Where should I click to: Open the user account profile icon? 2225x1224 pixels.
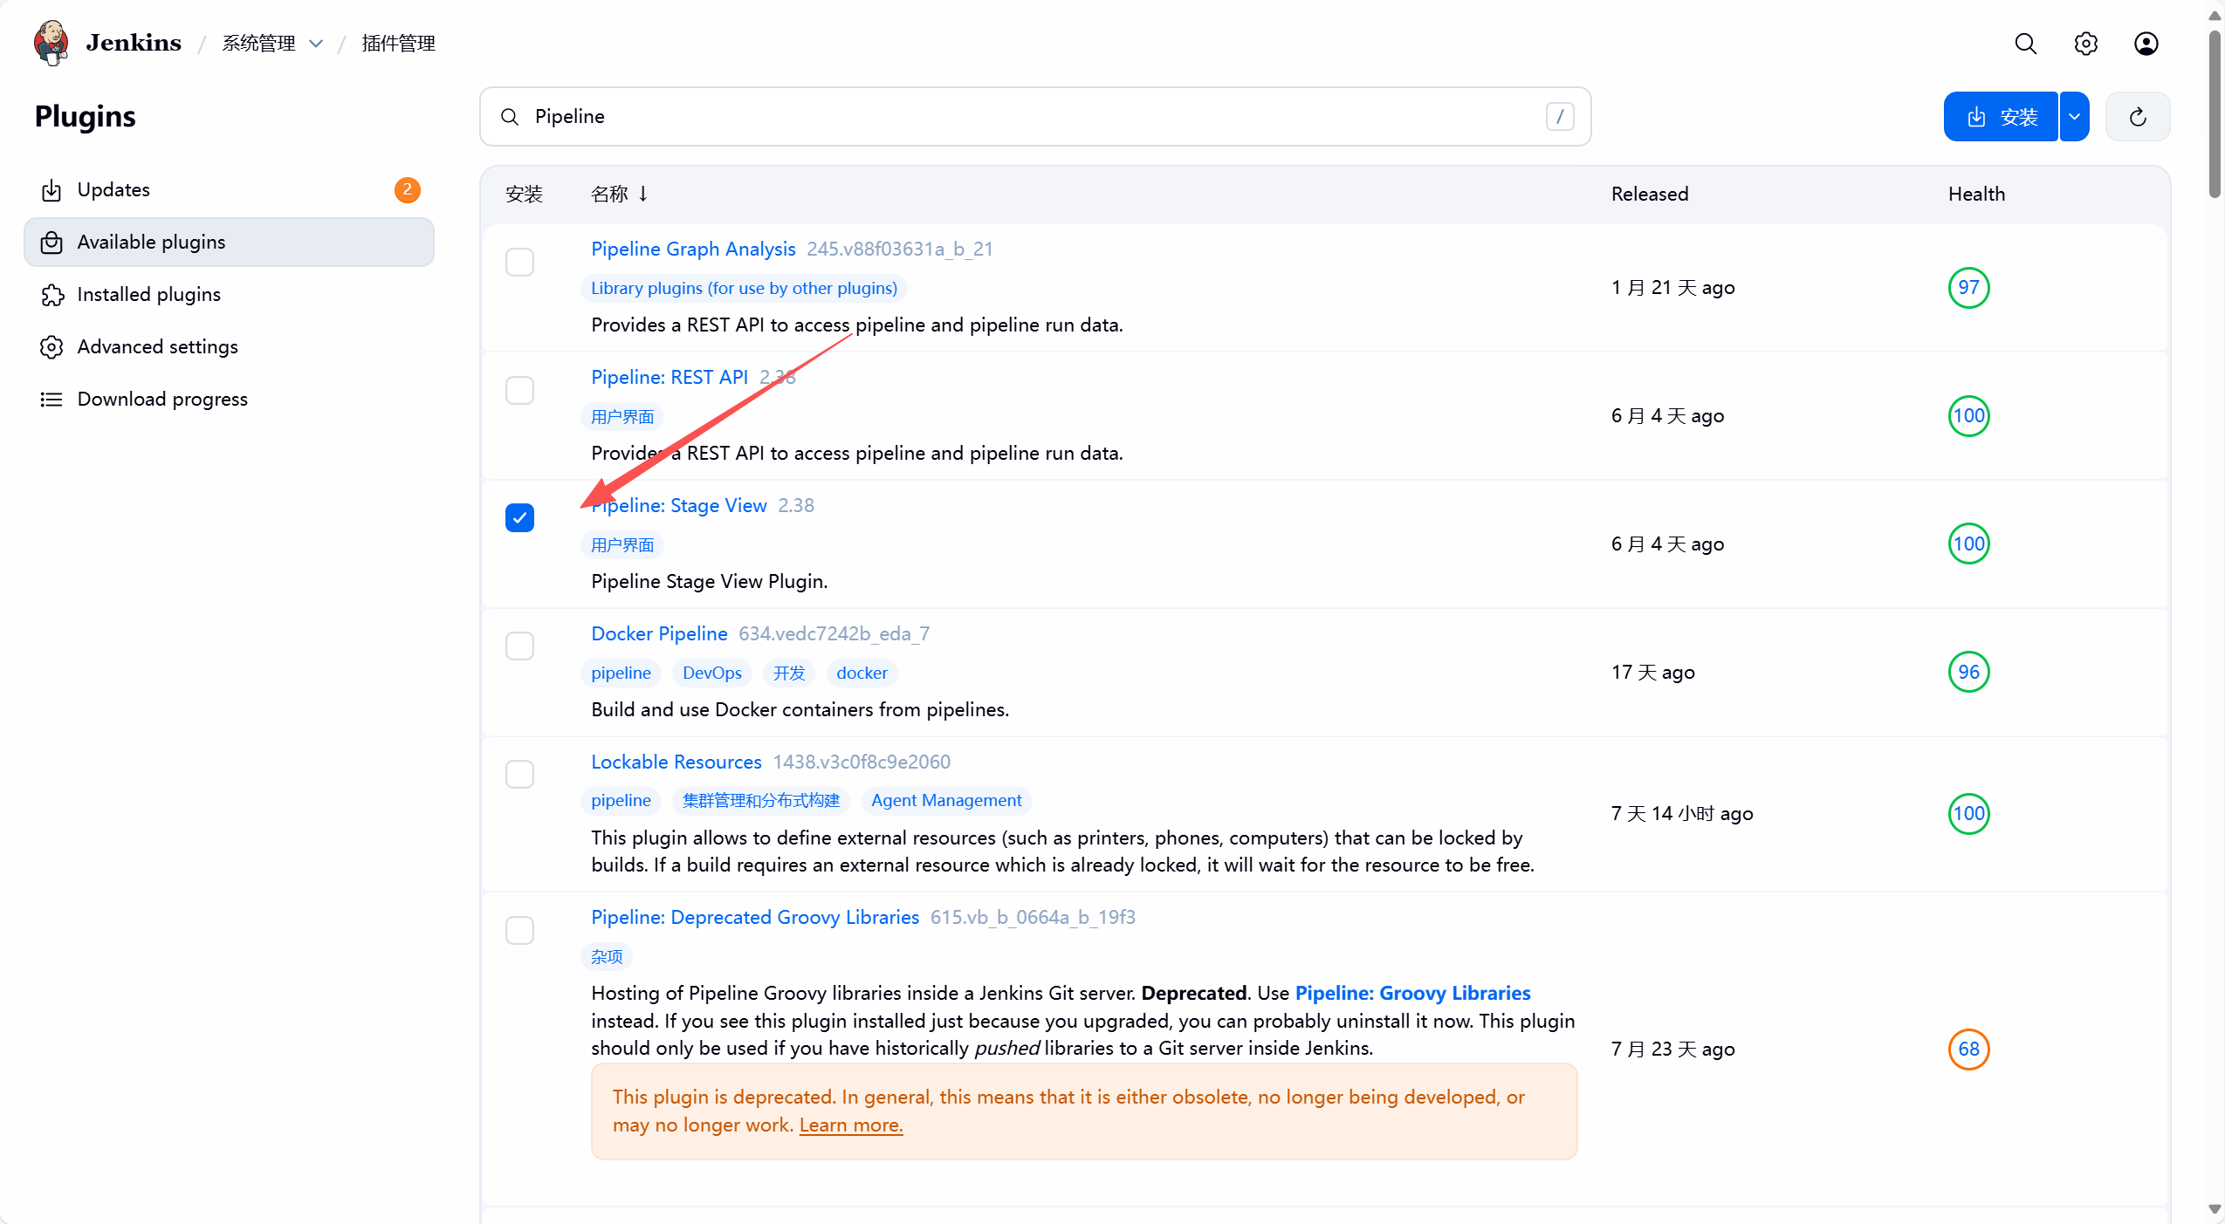[x=2146, y=44]
